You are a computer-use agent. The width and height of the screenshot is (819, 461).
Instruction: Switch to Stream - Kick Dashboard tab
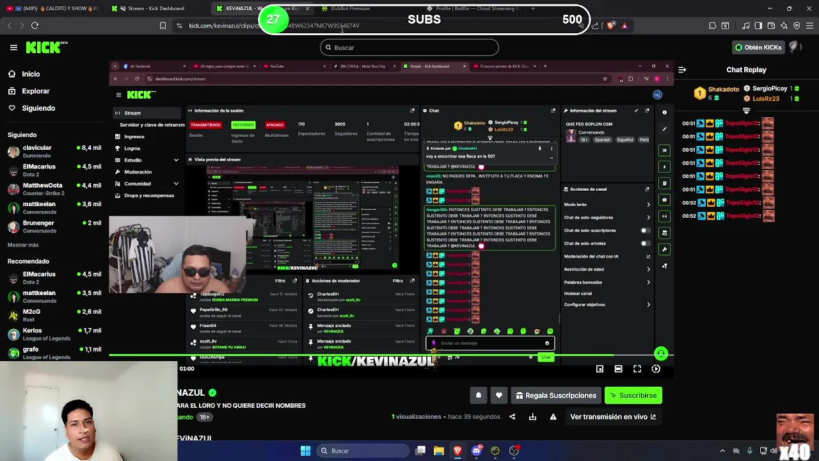[x=155, y=8]
